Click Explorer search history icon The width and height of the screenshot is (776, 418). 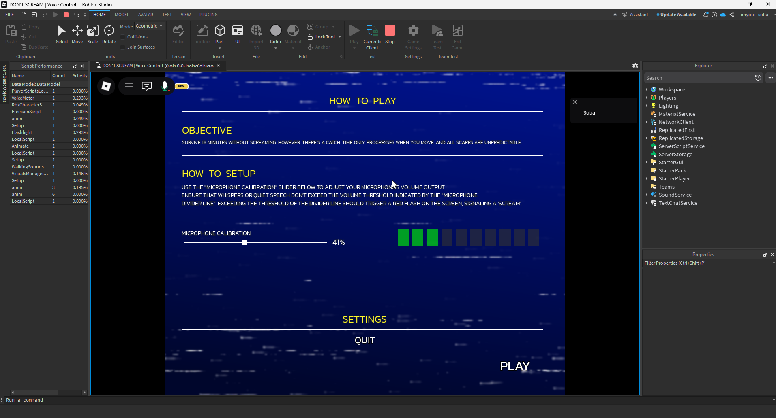[x=758, y=78]
